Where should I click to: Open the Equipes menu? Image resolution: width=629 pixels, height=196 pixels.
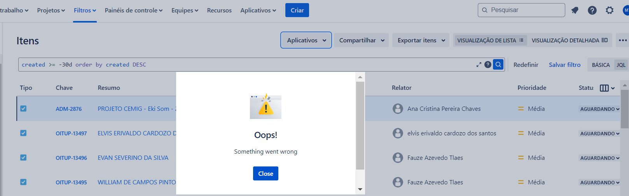tap(185, 10)
